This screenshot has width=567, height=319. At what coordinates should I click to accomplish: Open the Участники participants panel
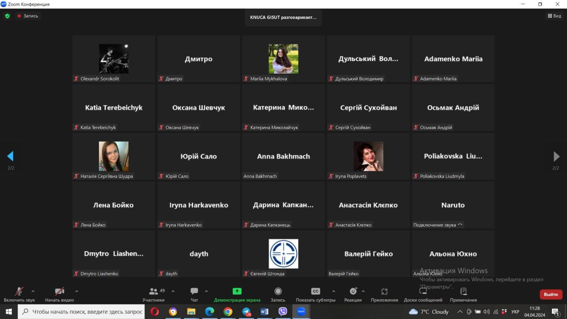(154, 295)
